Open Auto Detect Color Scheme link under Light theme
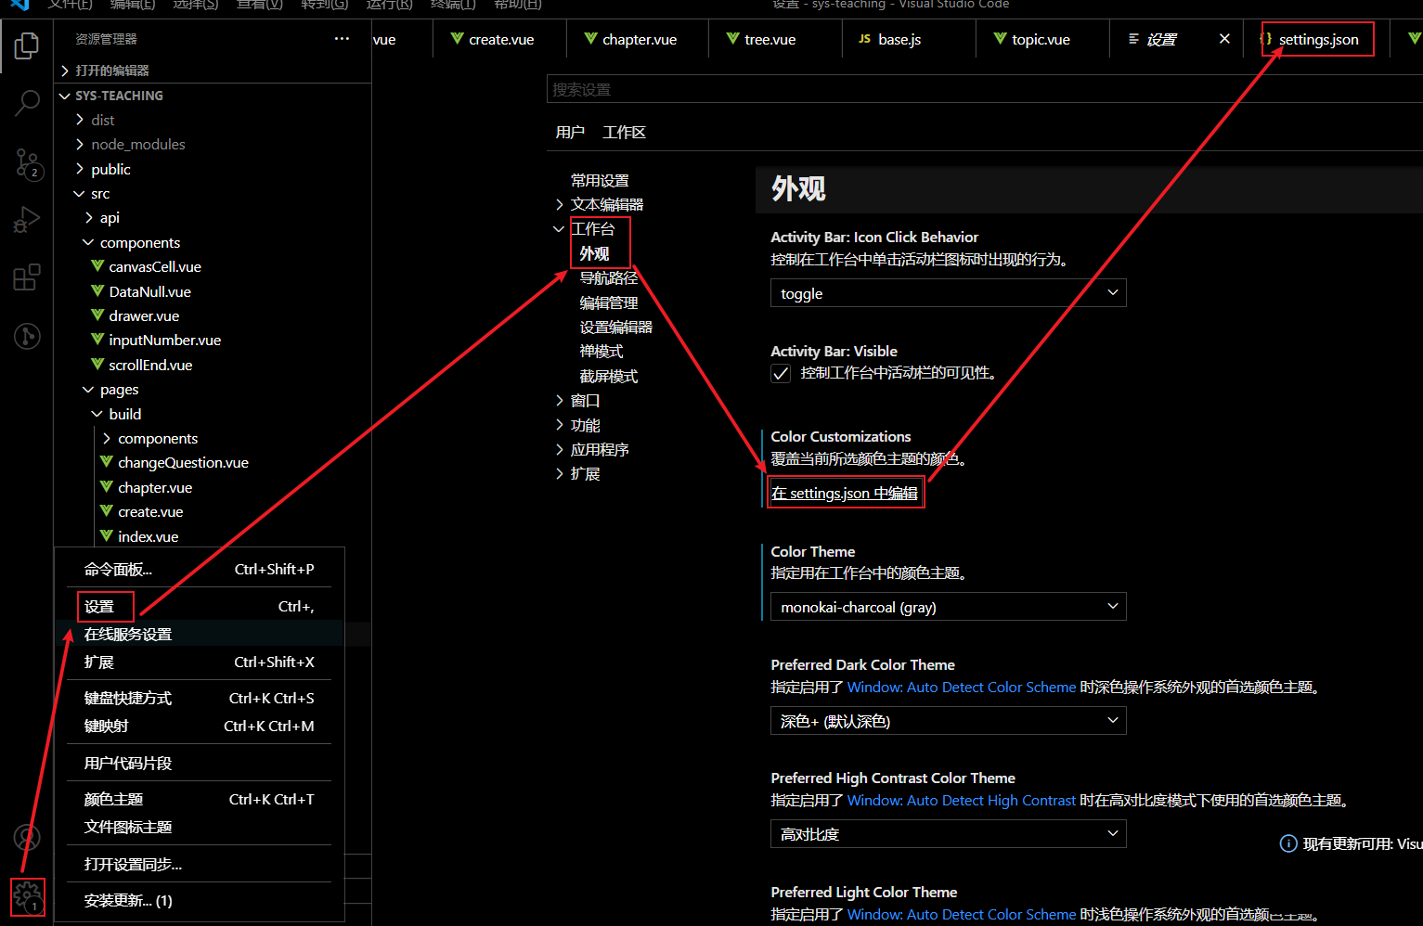The height and width of the screenshot is (926, 1423). (962, 914)
